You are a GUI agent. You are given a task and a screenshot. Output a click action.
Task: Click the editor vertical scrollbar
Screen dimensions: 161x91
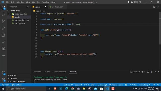pyautogui.click(x=160, y=28)
